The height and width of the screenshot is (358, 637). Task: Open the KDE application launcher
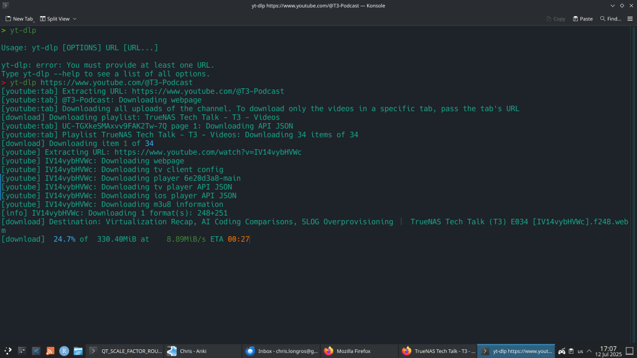[8, 351]
